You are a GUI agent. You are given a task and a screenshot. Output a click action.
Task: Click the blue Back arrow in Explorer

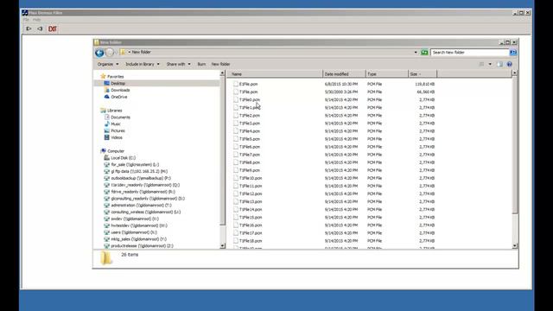[99, 53]
